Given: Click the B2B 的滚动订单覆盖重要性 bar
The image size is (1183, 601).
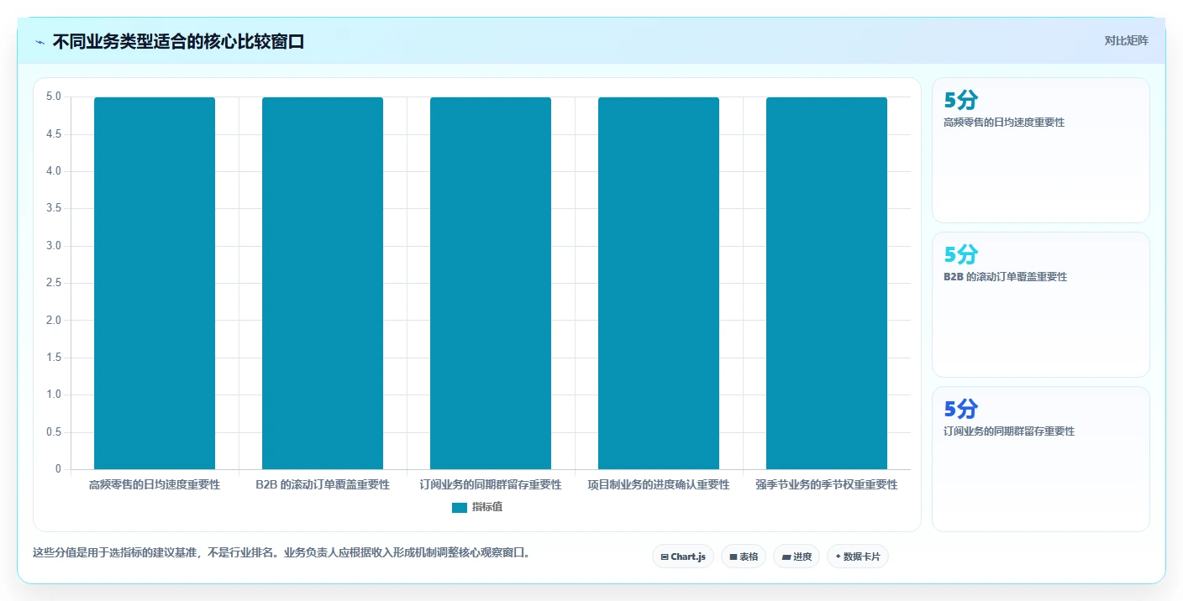Looking at the screenshot, I should coord(323,283).
